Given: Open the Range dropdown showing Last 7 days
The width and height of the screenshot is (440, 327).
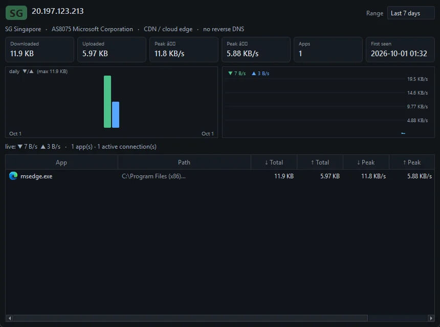Looking at the screenshot, I should 411,13.
